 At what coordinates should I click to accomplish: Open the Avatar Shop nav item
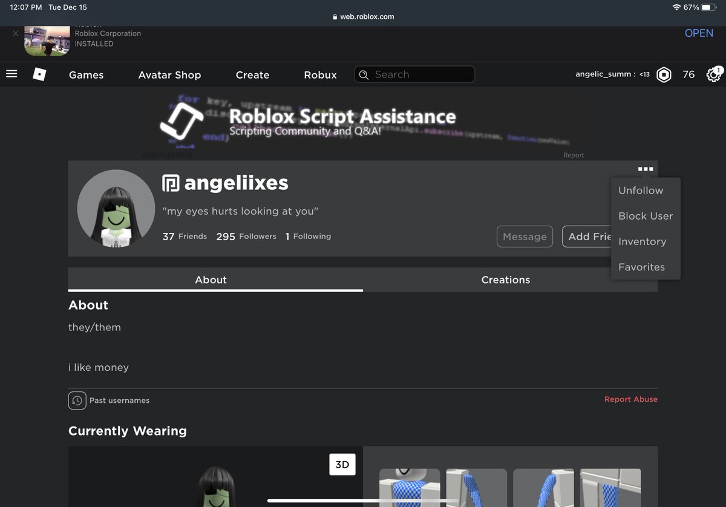coord(169,75)
